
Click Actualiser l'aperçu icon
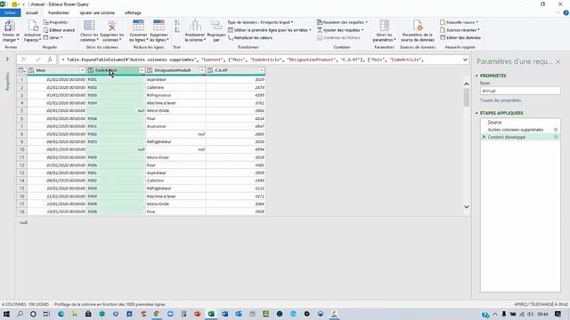coord(33,26)
